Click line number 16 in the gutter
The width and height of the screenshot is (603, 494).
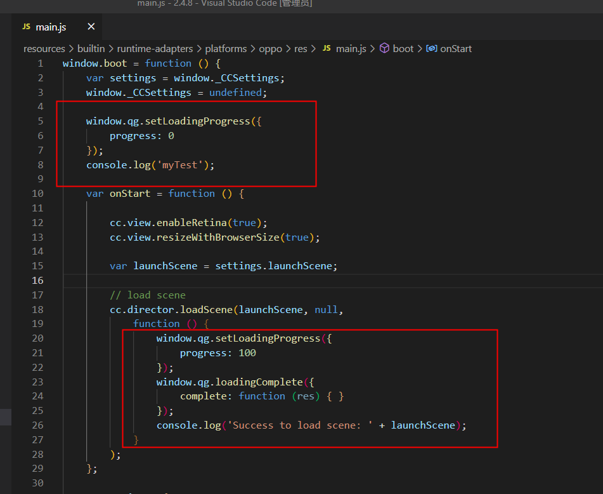(37, 281)
